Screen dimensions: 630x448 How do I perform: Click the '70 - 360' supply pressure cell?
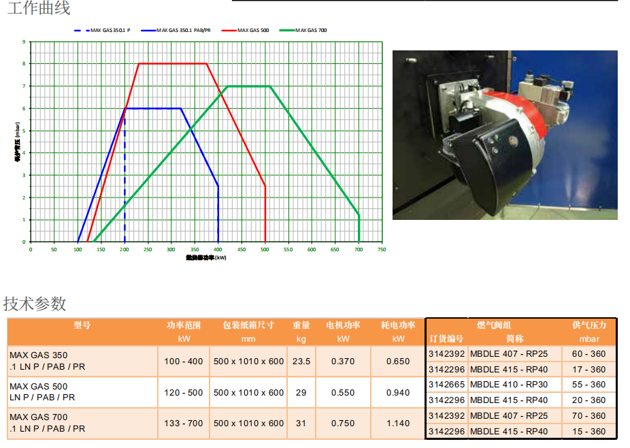point(589,415)
